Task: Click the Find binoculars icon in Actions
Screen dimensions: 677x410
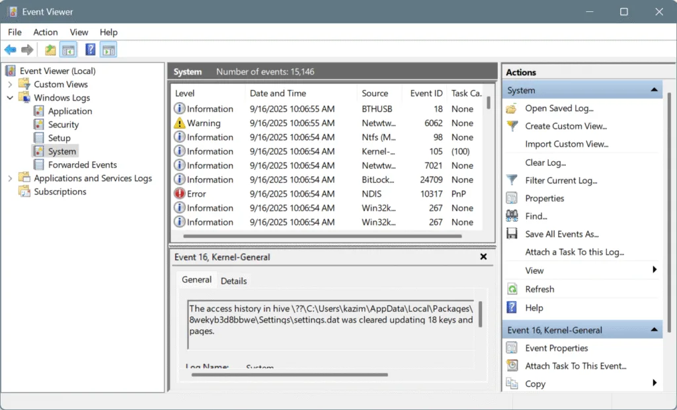Action: click(512, 216)
